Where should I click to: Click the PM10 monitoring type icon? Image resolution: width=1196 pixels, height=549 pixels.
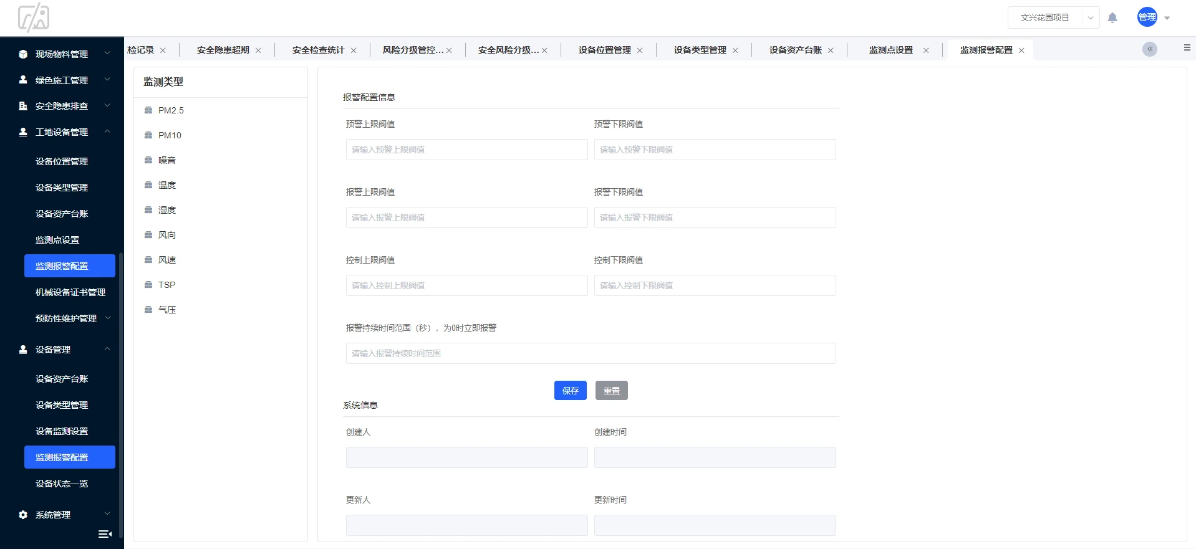[x=148, y=135]
